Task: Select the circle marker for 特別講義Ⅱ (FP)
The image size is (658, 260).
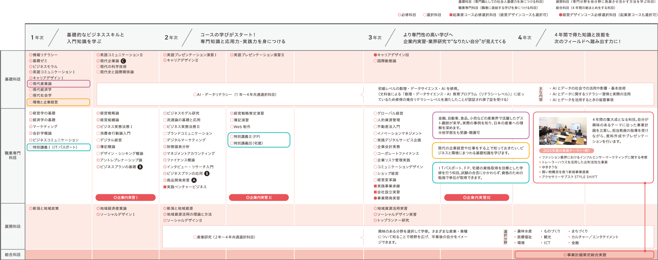Action: pyautogui.click(x=232, y=137)
